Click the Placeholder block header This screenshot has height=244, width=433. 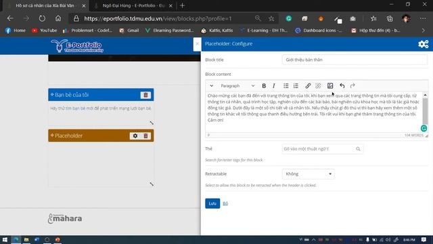(101, 136)
